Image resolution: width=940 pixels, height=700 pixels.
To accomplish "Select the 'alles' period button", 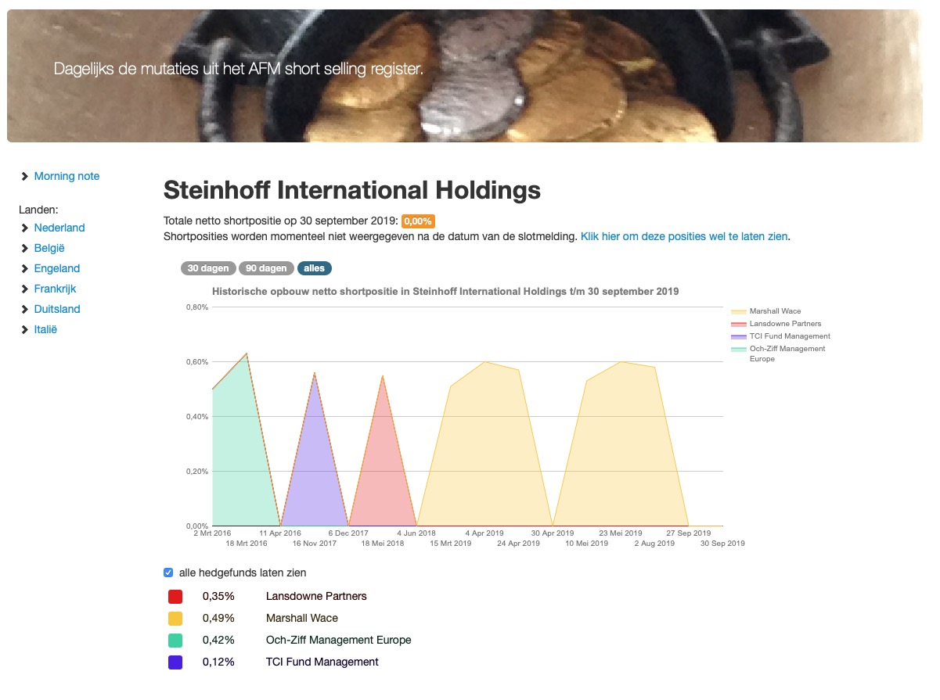I will 313,267.
